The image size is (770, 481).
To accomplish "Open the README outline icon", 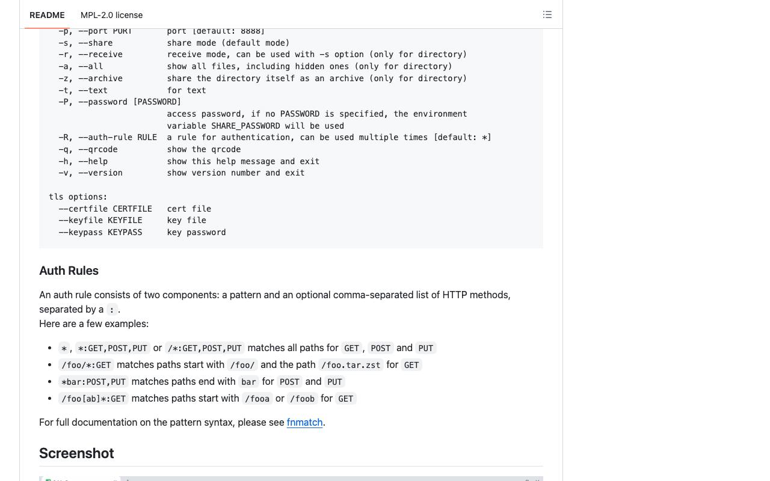I will (x=547, y=14).
